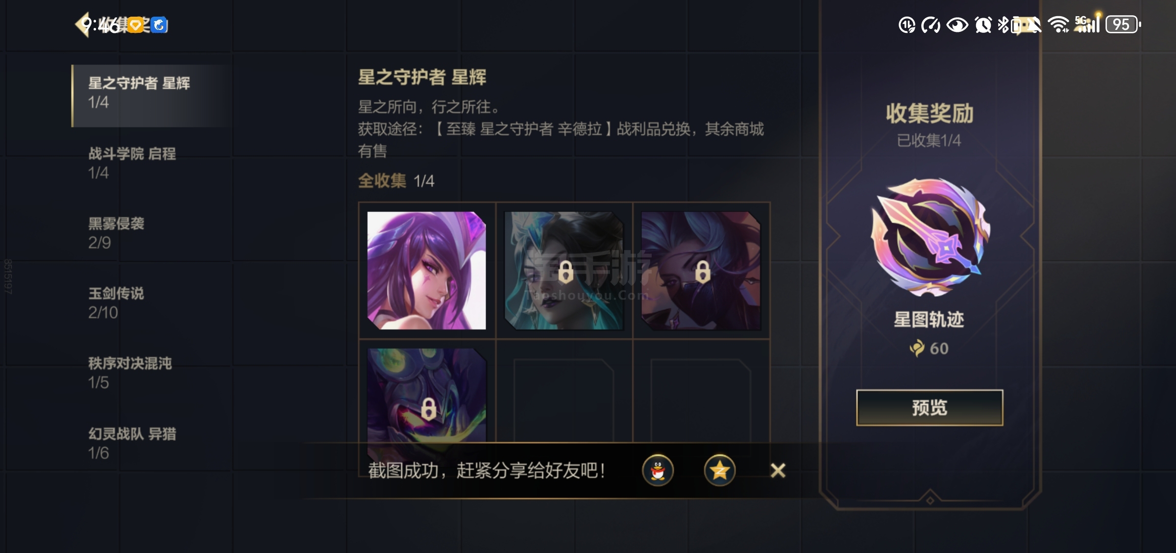Click the lock on the teal-haired skin

[x=565, y=272]
